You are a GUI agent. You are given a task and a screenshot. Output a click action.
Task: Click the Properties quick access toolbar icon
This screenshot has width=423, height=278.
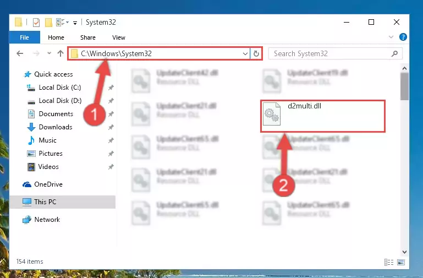point(36,23)
